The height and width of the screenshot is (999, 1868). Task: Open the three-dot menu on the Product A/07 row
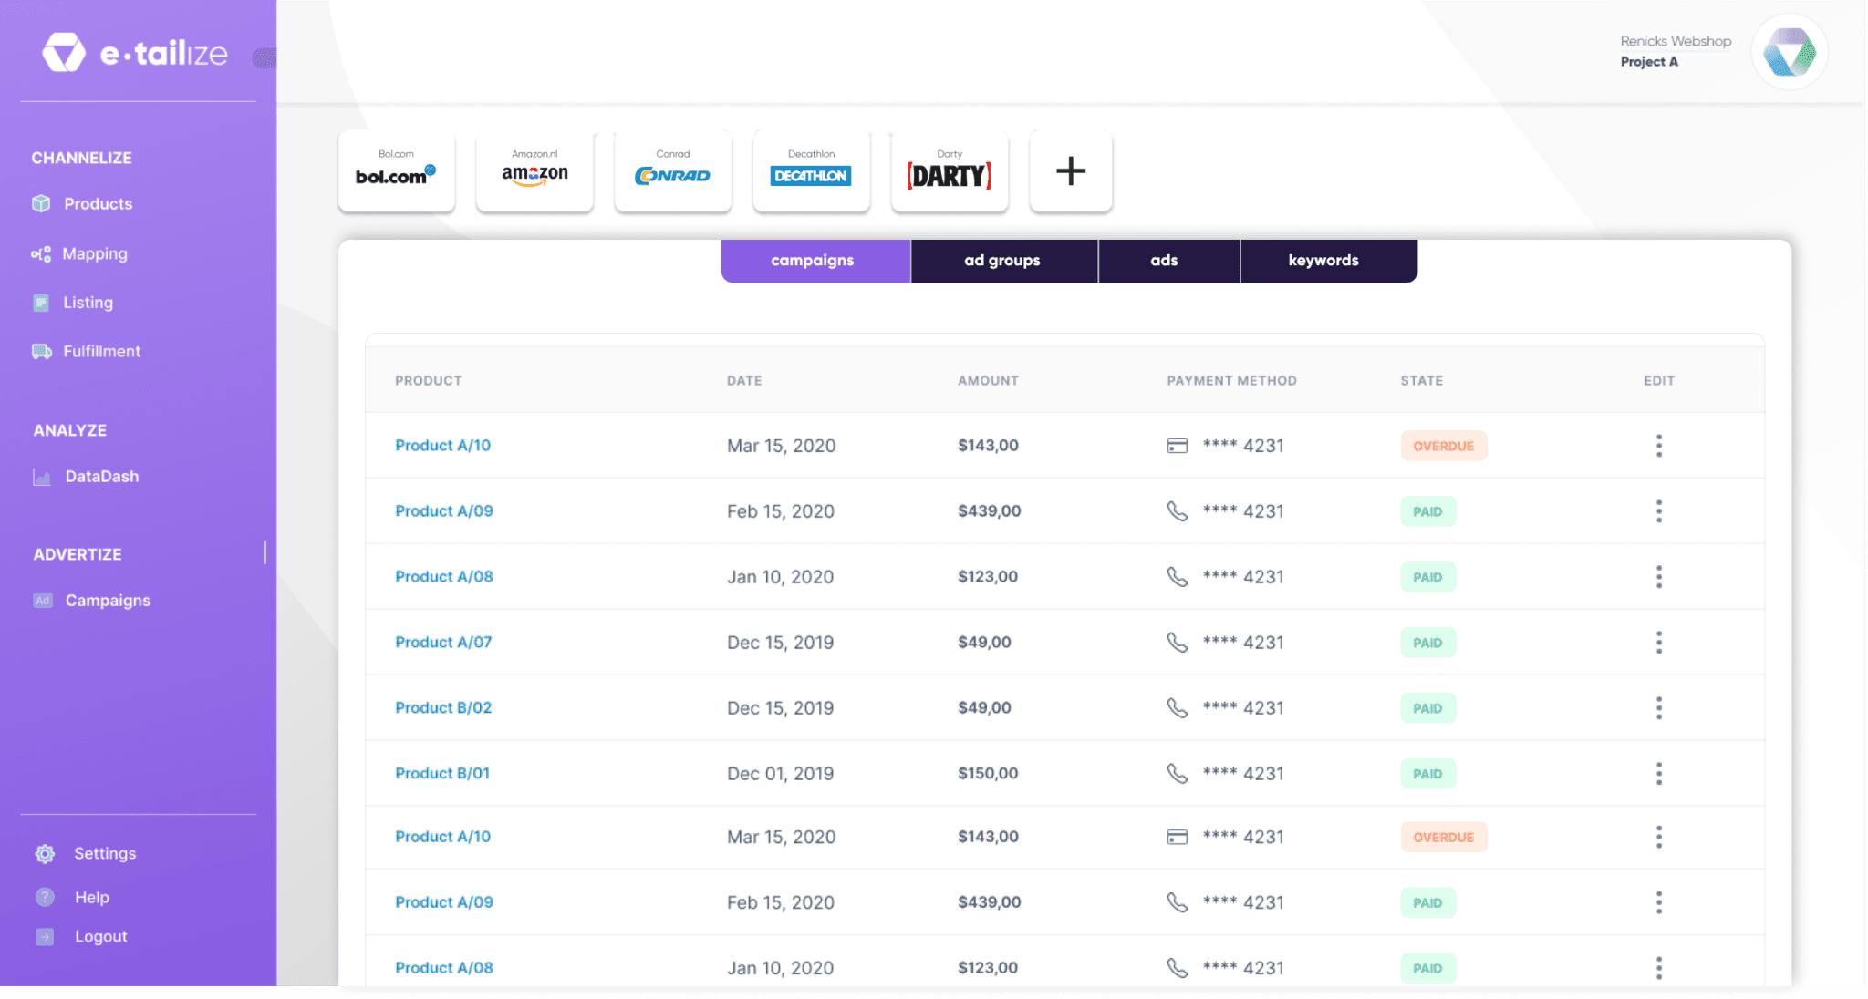(1659, 643)
